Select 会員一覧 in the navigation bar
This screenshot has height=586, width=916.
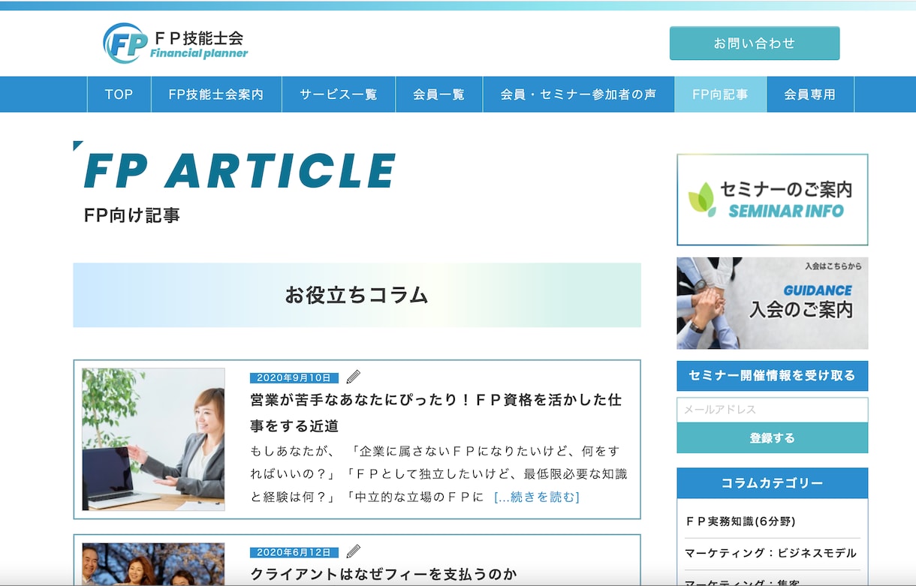[439, 95]
